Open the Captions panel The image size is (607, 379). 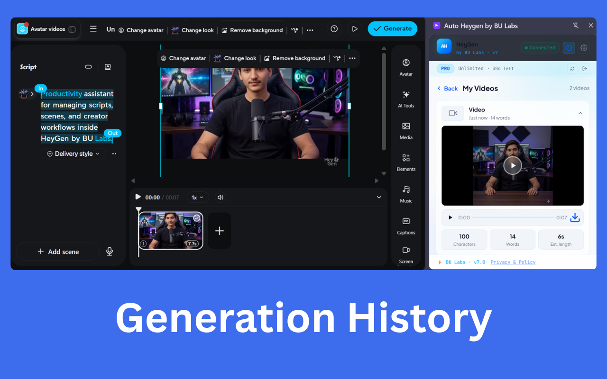[x=406, y=226]
